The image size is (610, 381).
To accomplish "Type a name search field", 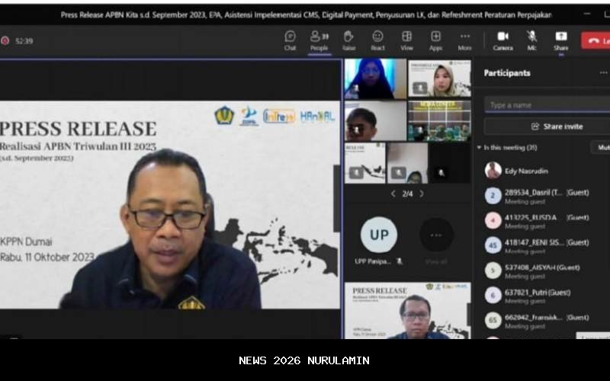I will (x=547, y=105).
